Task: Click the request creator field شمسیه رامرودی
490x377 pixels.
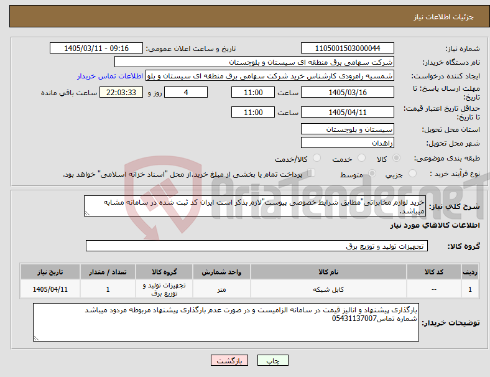Action: pos(270,76)
